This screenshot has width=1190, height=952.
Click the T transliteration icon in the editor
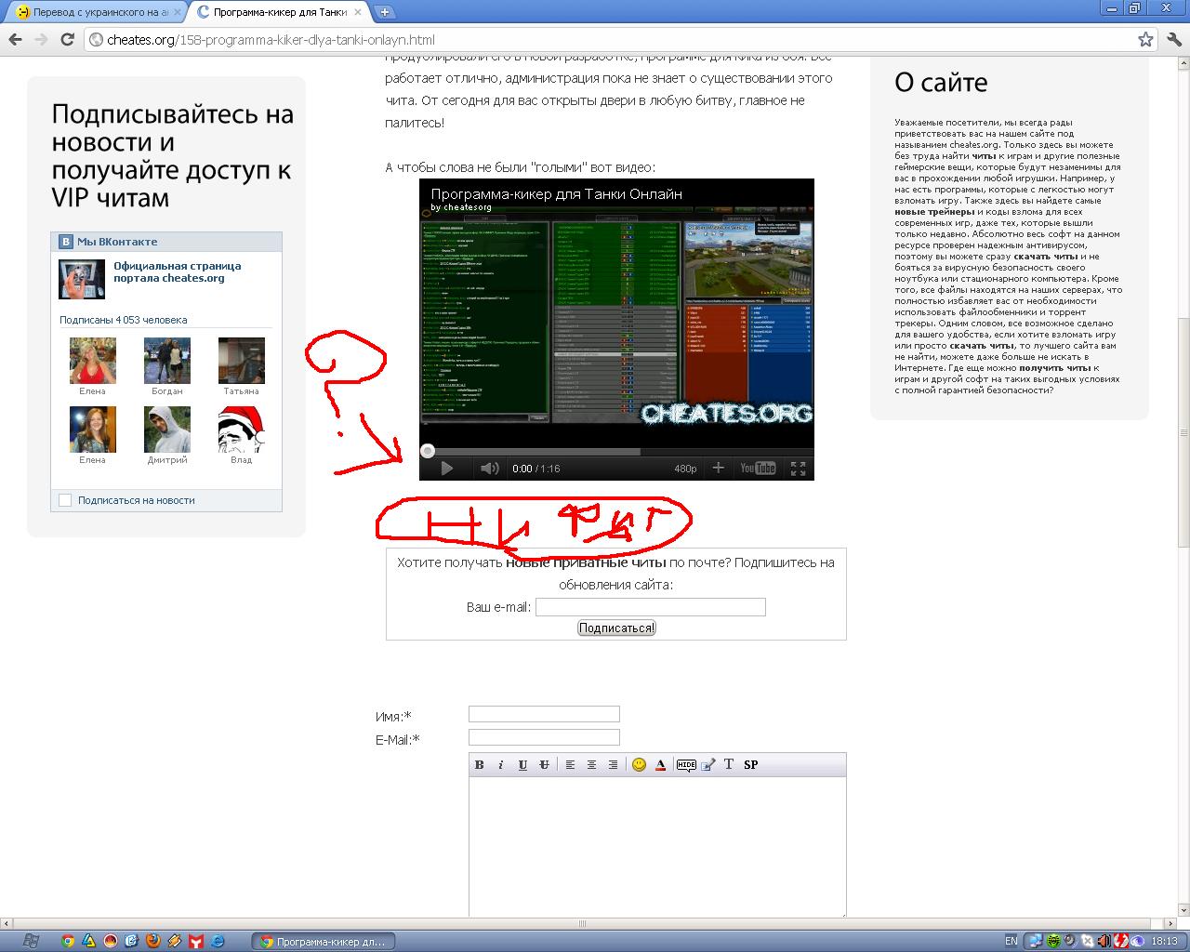click(729, 764)
